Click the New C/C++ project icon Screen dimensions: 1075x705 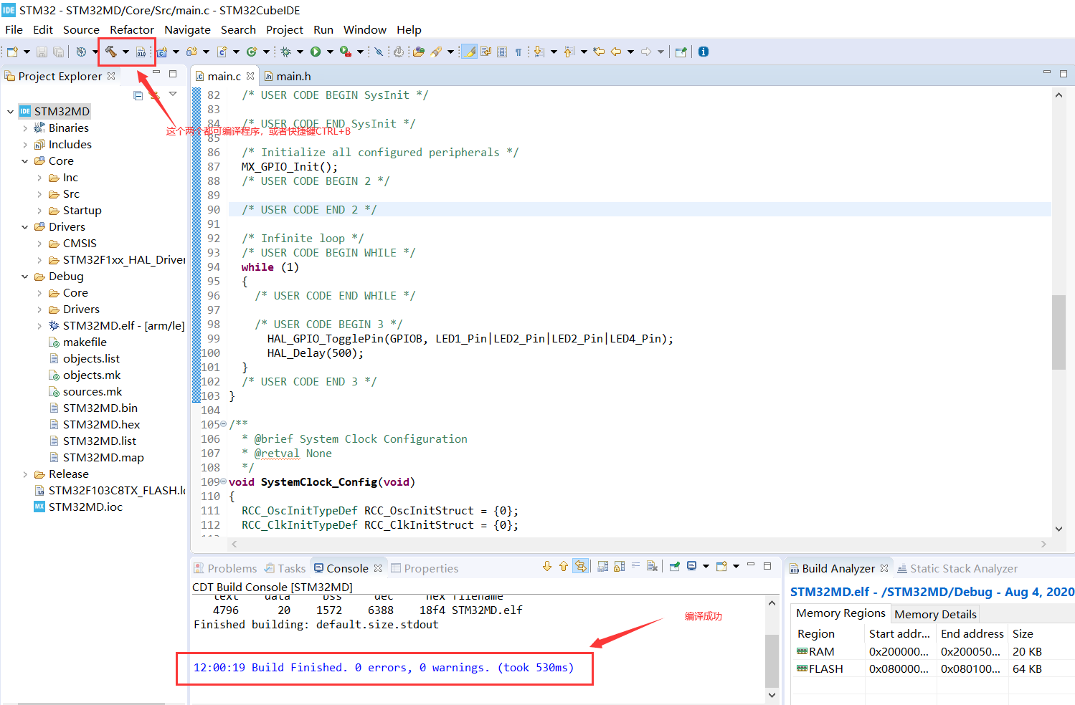click(x=162, y=52)
